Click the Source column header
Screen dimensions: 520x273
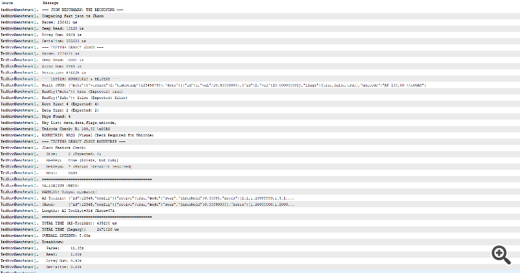pos(7,3)
